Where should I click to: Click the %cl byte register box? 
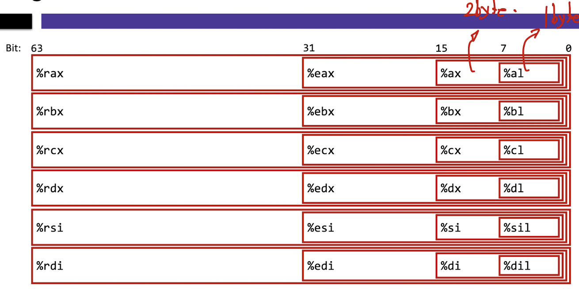pos(529,150)
